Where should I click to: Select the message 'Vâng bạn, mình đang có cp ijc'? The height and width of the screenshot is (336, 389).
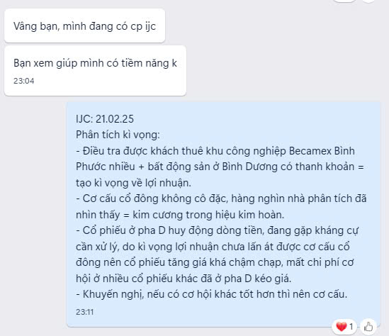point(84,26)
